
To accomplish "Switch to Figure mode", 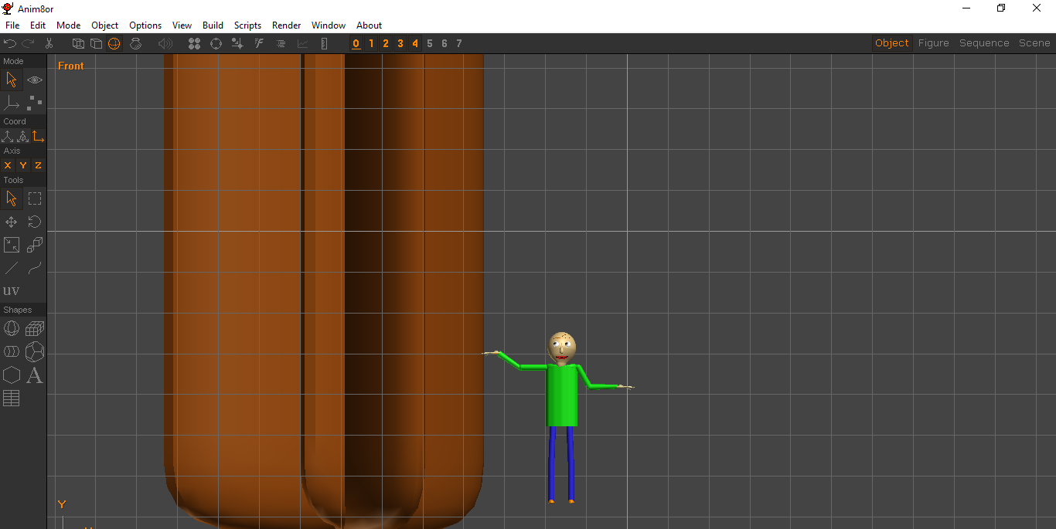I will 933,42.
